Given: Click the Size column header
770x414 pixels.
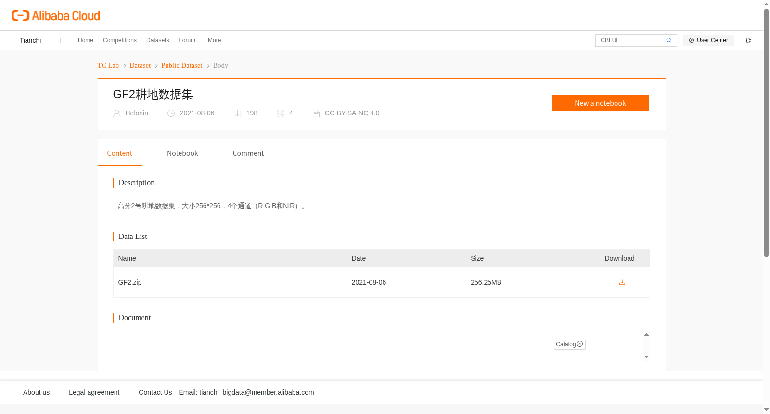Looking at the screenshot, I should point(477,258).
